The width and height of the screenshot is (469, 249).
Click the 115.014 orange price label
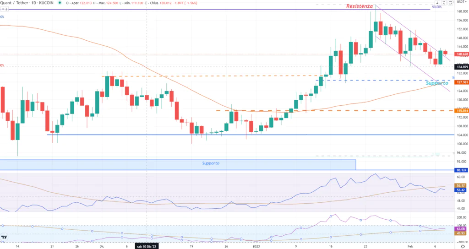coord(462,111)
